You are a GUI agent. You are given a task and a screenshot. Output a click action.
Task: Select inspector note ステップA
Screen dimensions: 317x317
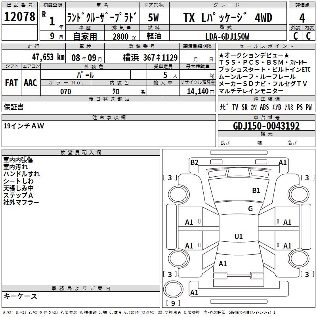[x=18, y=195]
